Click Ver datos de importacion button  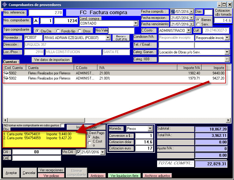point(52,60)
